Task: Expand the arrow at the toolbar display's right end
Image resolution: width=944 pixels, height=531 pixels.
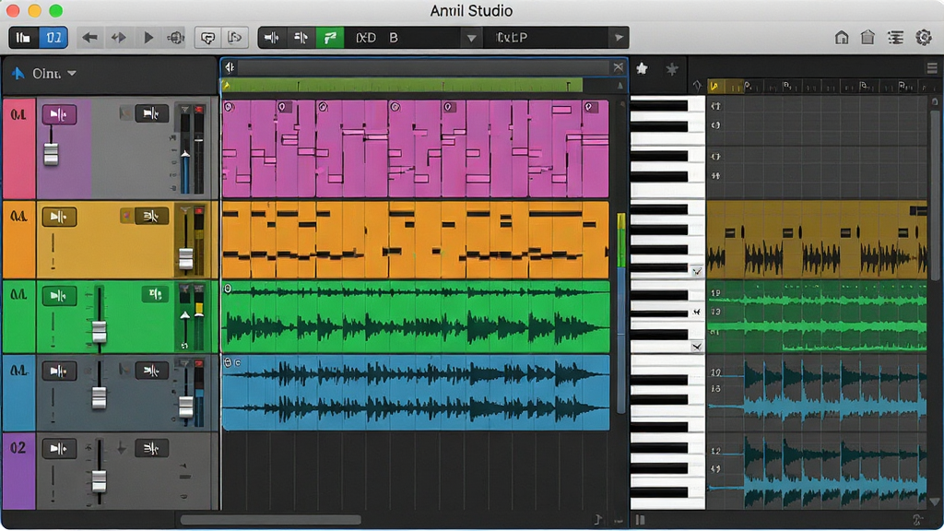Action: 619,37
